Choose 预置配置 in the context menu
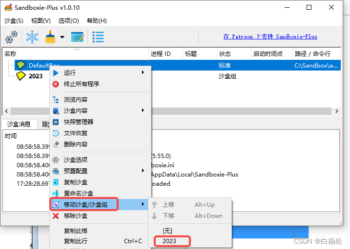 tap(100, 171)
